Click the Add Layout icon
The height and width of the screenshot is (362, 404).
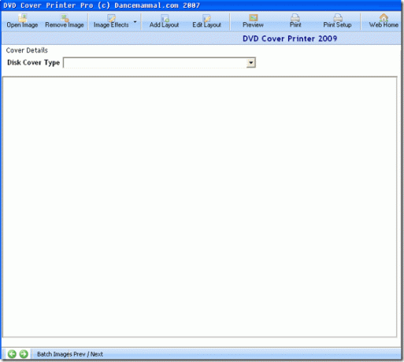(x=164, y=21)
